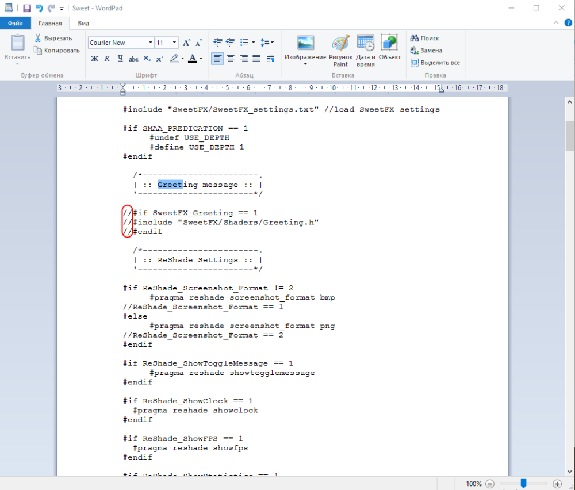
Task: Toggle italic formatting (К)
Action: point(107,58)
